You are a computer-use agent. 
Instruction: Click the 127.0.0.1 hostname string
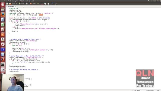48,13
